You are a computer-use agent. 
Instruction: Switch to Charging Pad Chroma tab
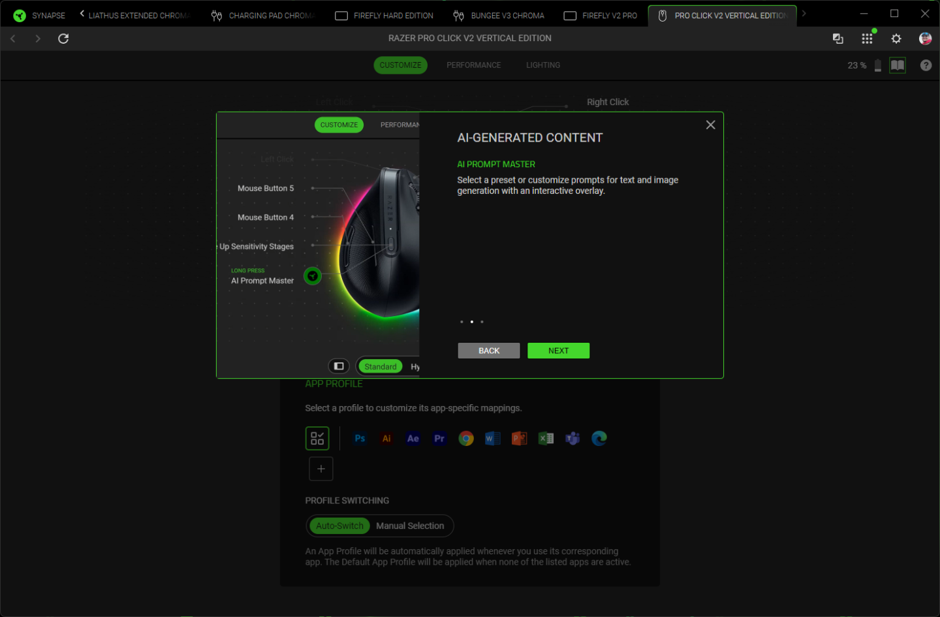tap(262, 15)
